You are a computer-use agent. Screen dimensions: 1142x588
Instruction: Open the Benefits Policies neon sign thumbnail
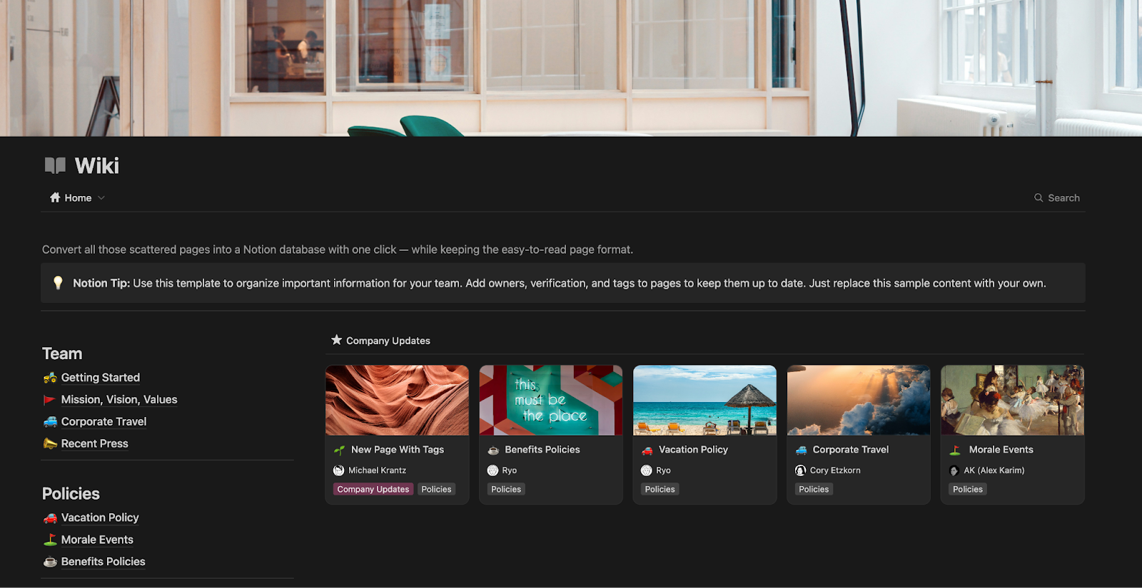pyautogui.click(x=550, y=401)
